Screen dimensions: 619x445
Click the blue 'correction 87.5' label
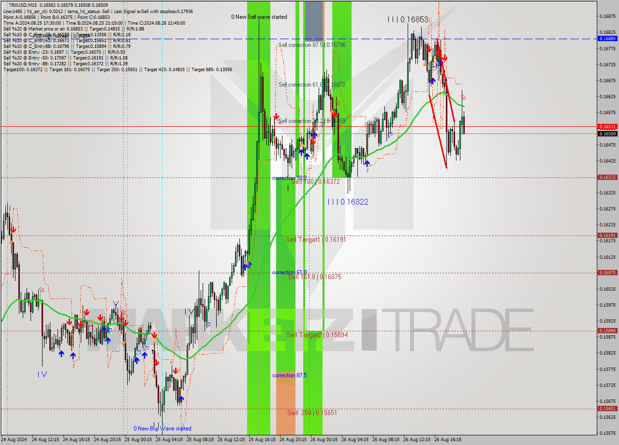[x=289, y=375]
